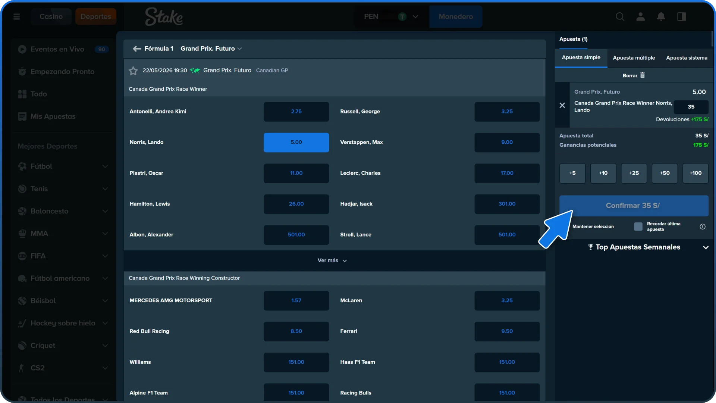Open the info icon beside Recordar última apuesta
The width and height of the screenshot is (716, 403).
point(703,227)
